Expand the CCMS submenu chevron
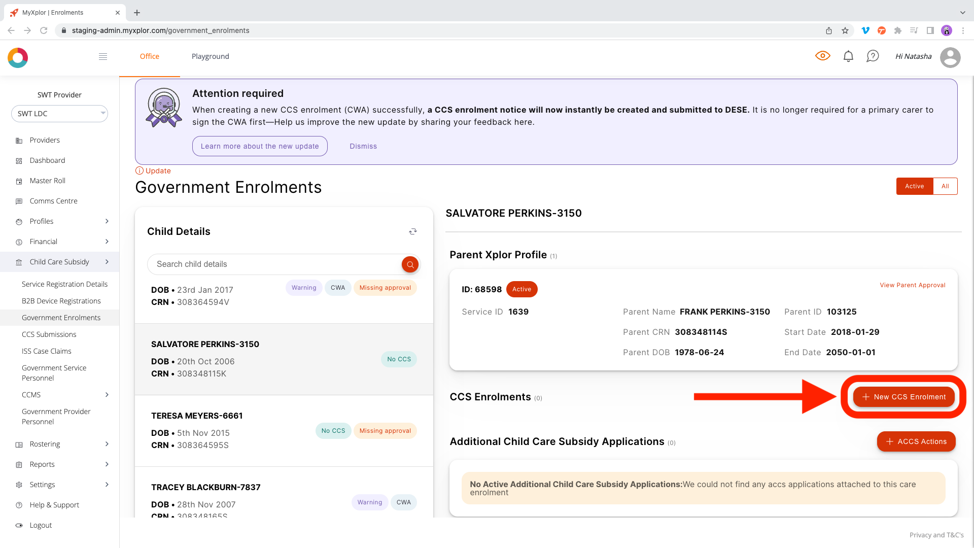 pos(107,395)
